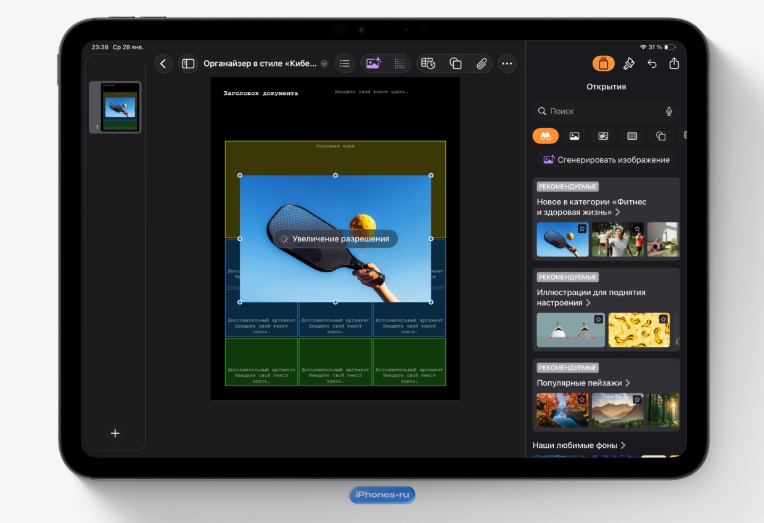Undo the last action

(x=652, y=63)
